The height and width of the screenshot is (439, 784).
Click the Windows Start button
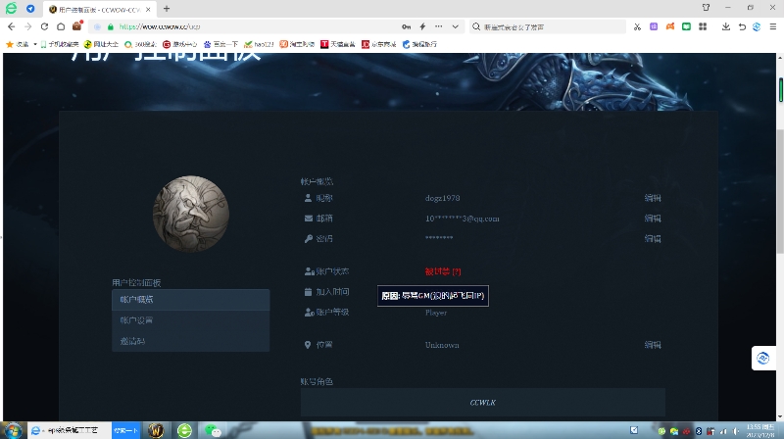[11, 430]
